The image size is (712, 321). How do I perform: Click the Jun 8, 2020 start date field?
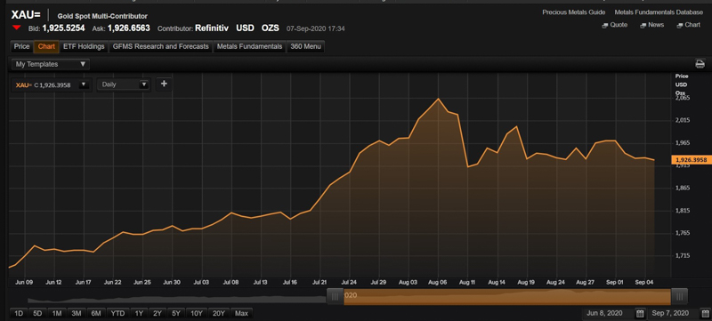pos(608,313)
